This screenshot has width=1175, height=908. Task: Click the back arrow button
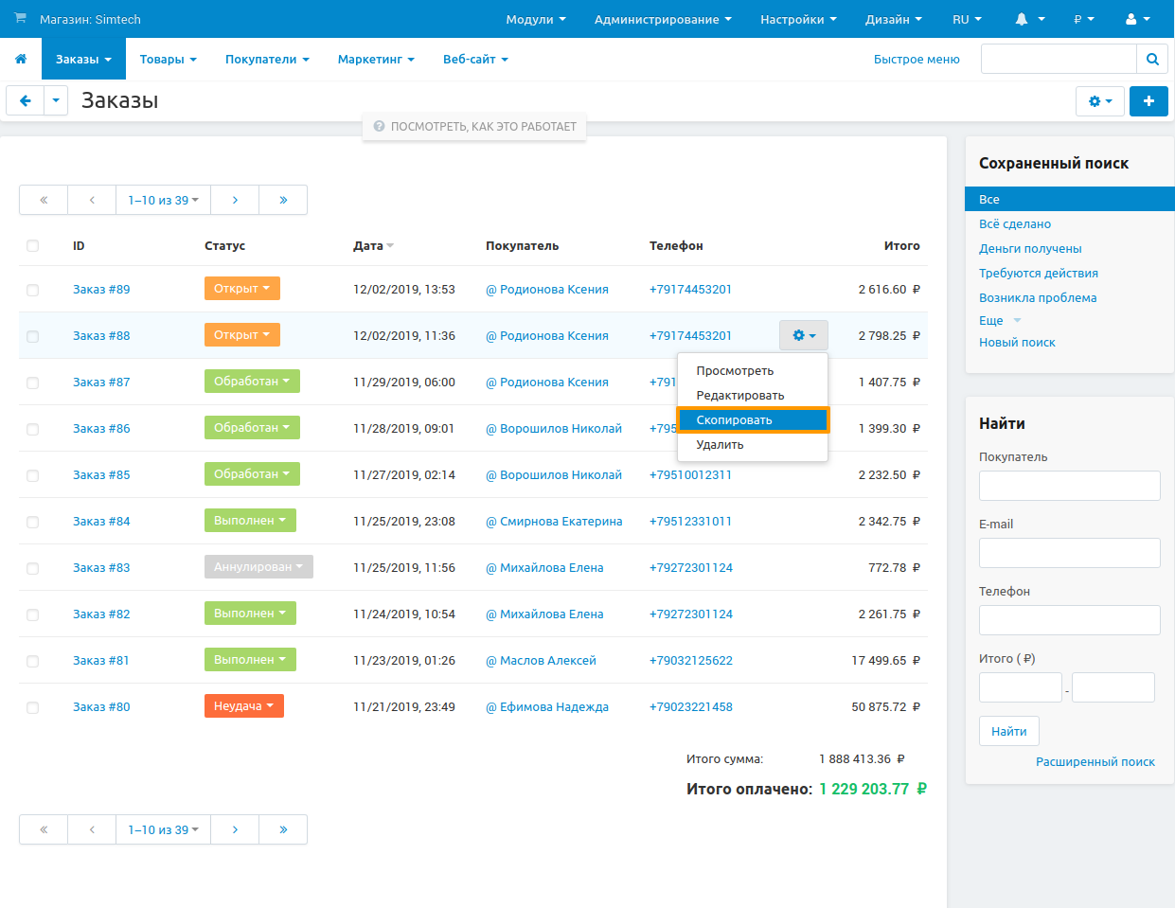click(x=26, y=101)
